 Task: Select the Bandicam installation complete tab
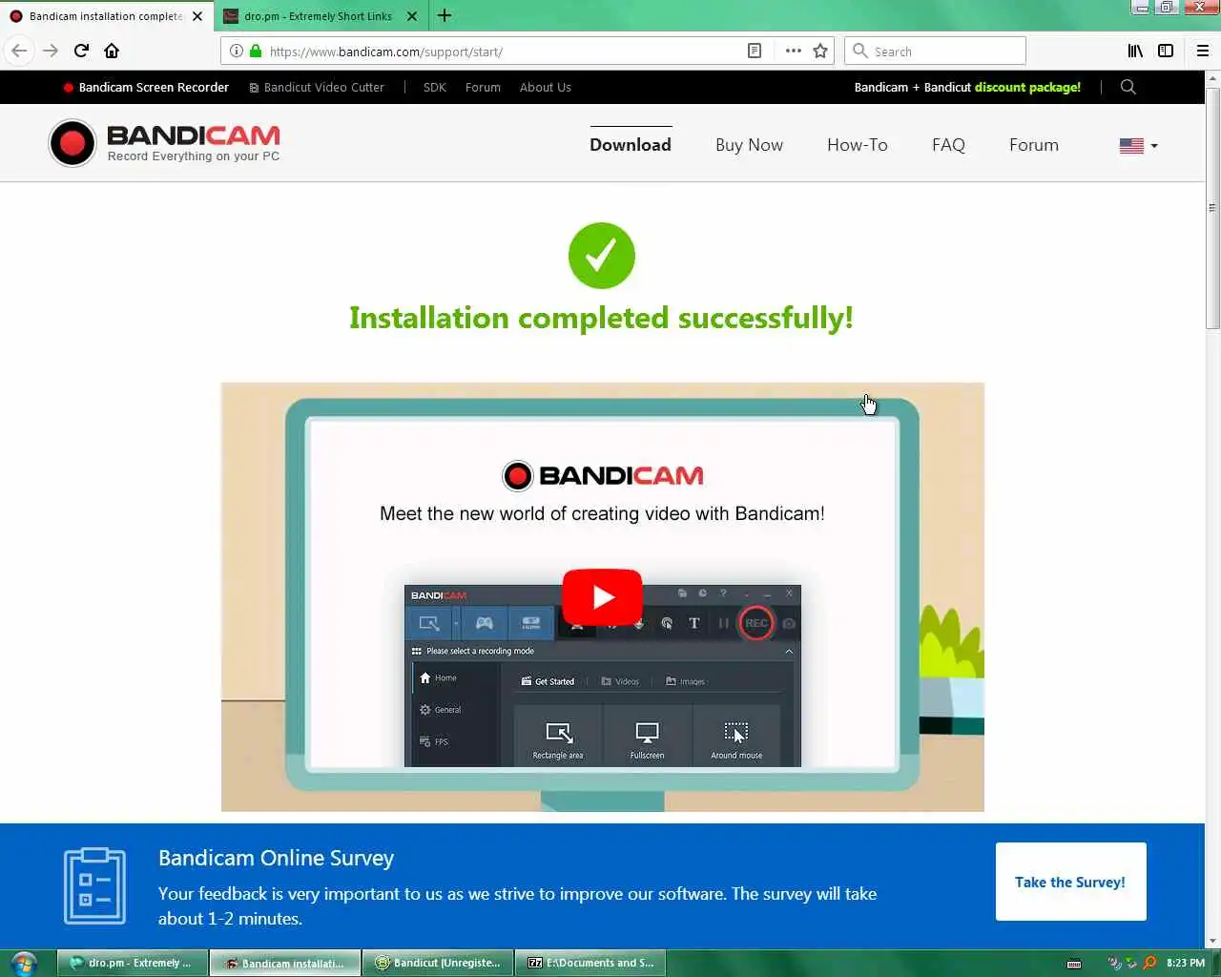107,16
